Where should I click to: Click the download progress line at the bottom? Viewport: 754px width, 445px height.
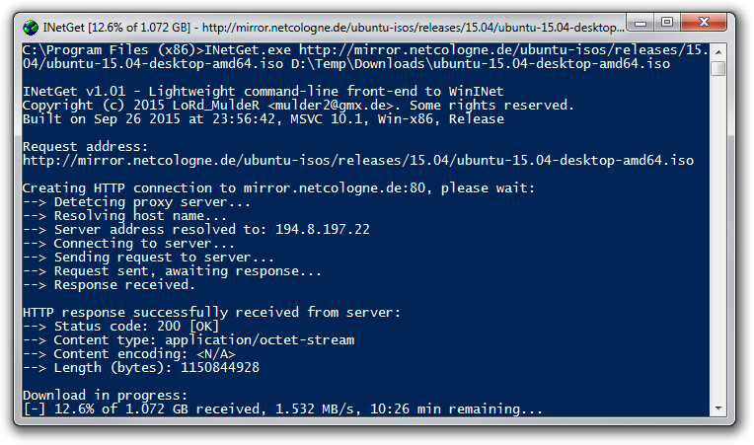282,408
